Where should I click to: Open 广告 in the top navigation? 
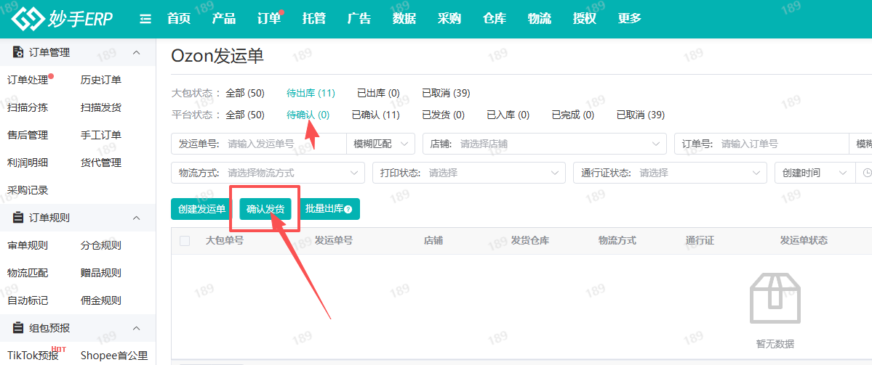359,18
